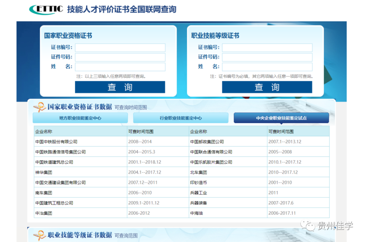The width and height of the screenshot is (365, 242).
Task: Select table cell 北车集团
Action: [x=228, y=172]
